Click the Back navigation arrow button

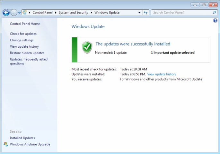[x=6, y=13]
